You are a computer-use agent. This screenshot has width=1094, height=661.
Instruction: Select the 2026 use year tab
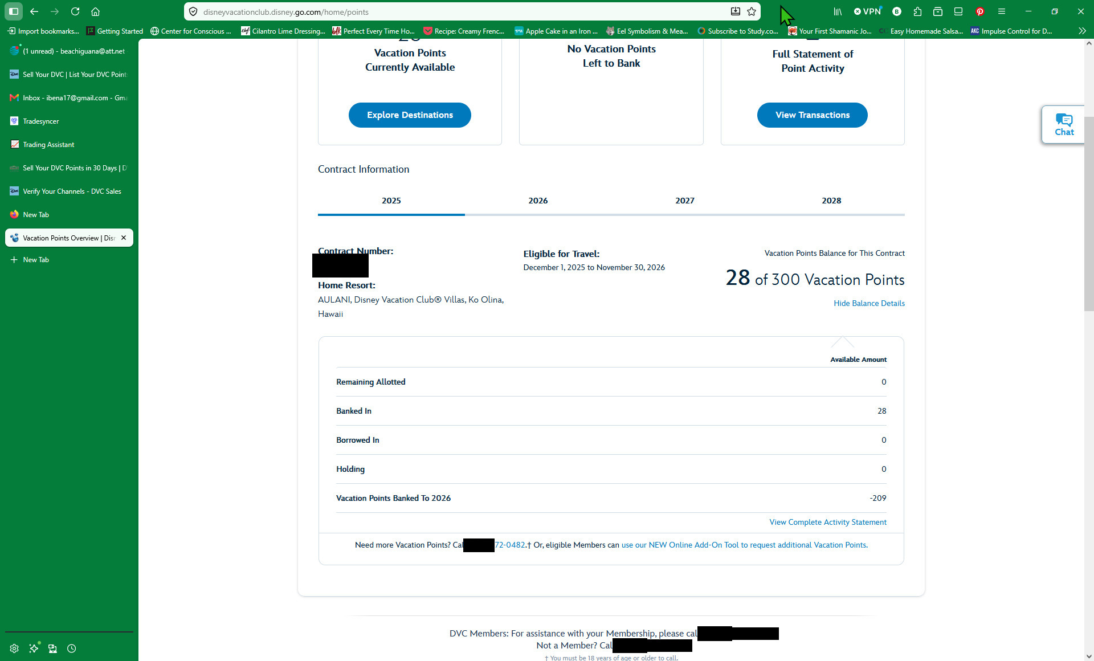(x=538, y=201)
